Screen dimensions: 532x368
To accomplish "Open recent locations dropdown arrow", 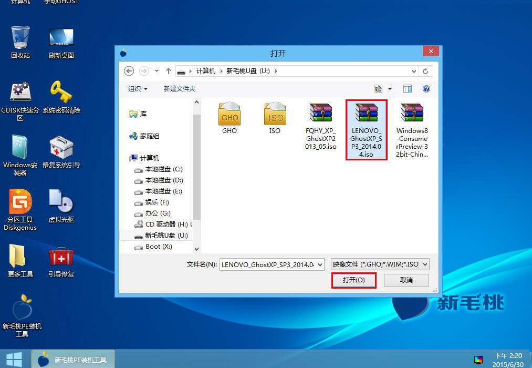I will pyautogui.click(x=157, y=71).
